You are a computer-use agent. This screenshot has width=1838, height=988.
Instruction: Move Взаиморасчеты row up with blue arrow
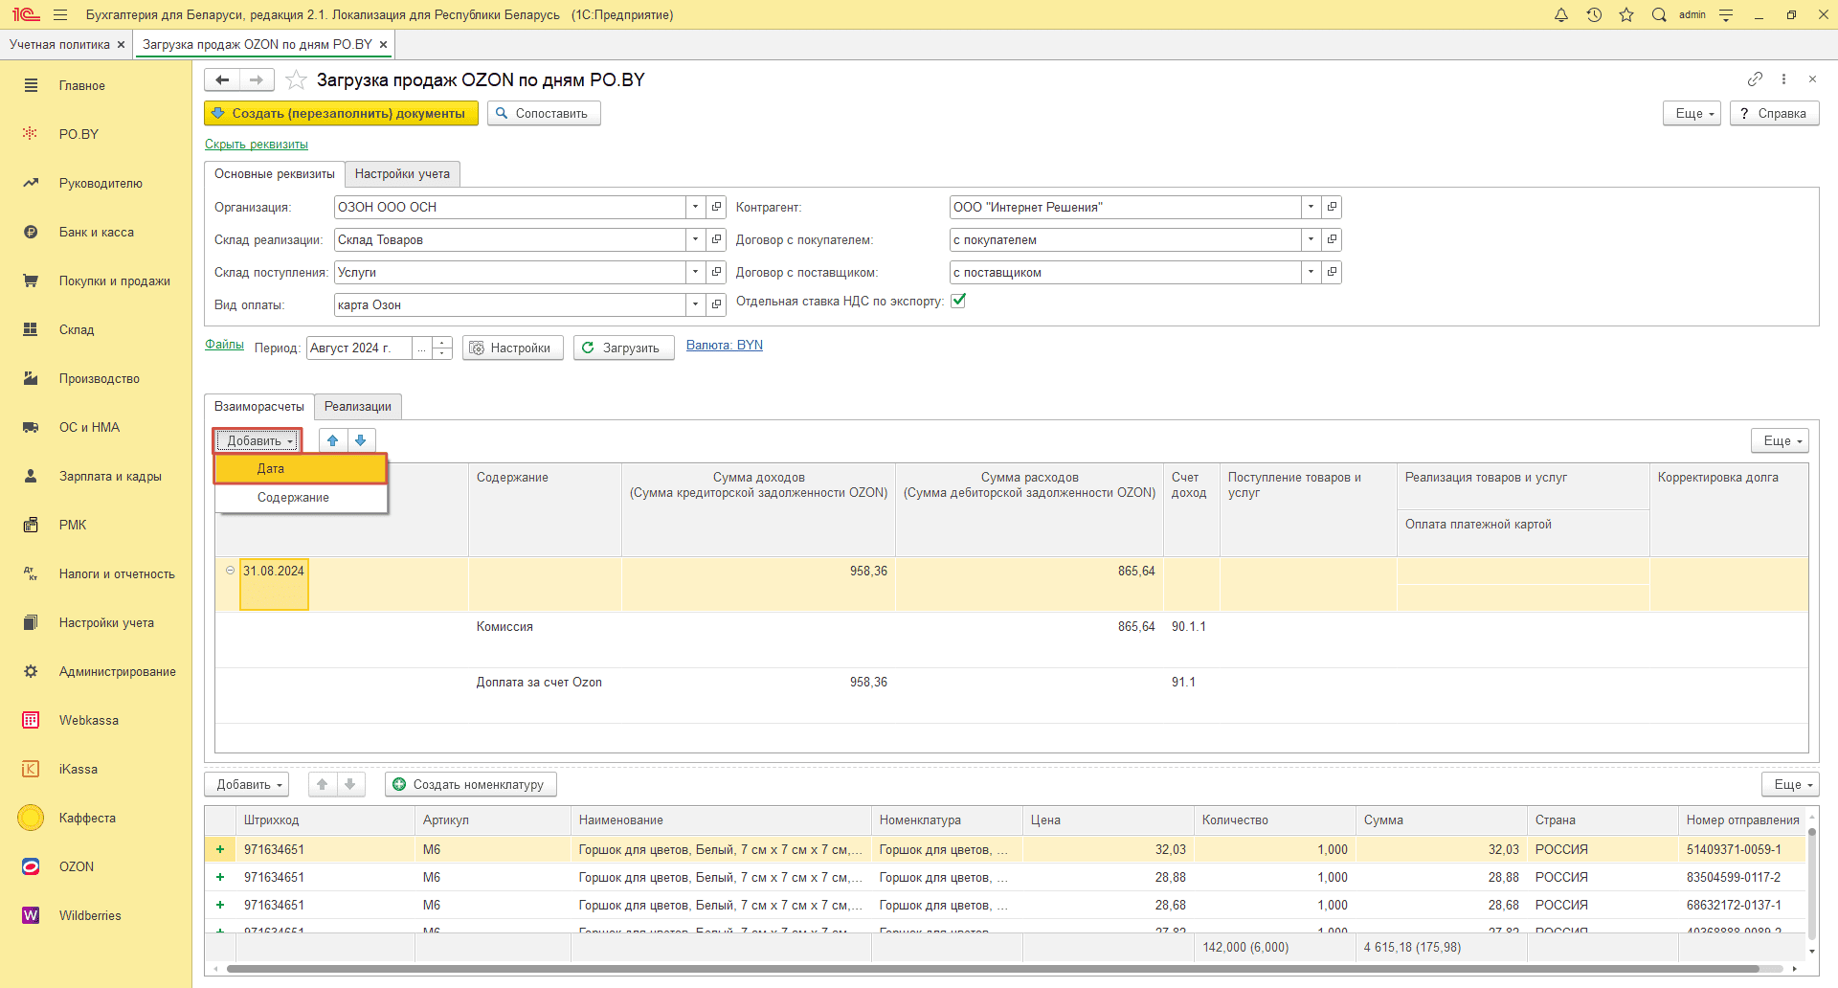point(332,440)
